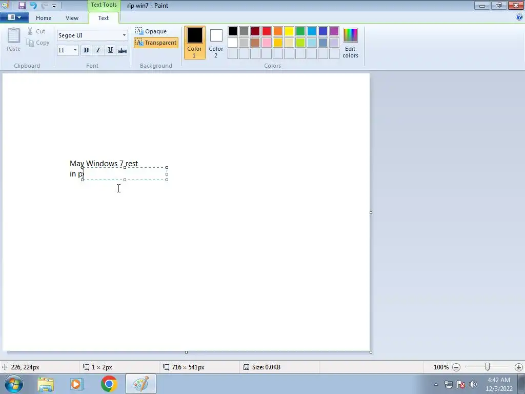The width and height of the screenshot is (525, 394).
Task: Pick the gold color swatch
Action: click(278, 43)
